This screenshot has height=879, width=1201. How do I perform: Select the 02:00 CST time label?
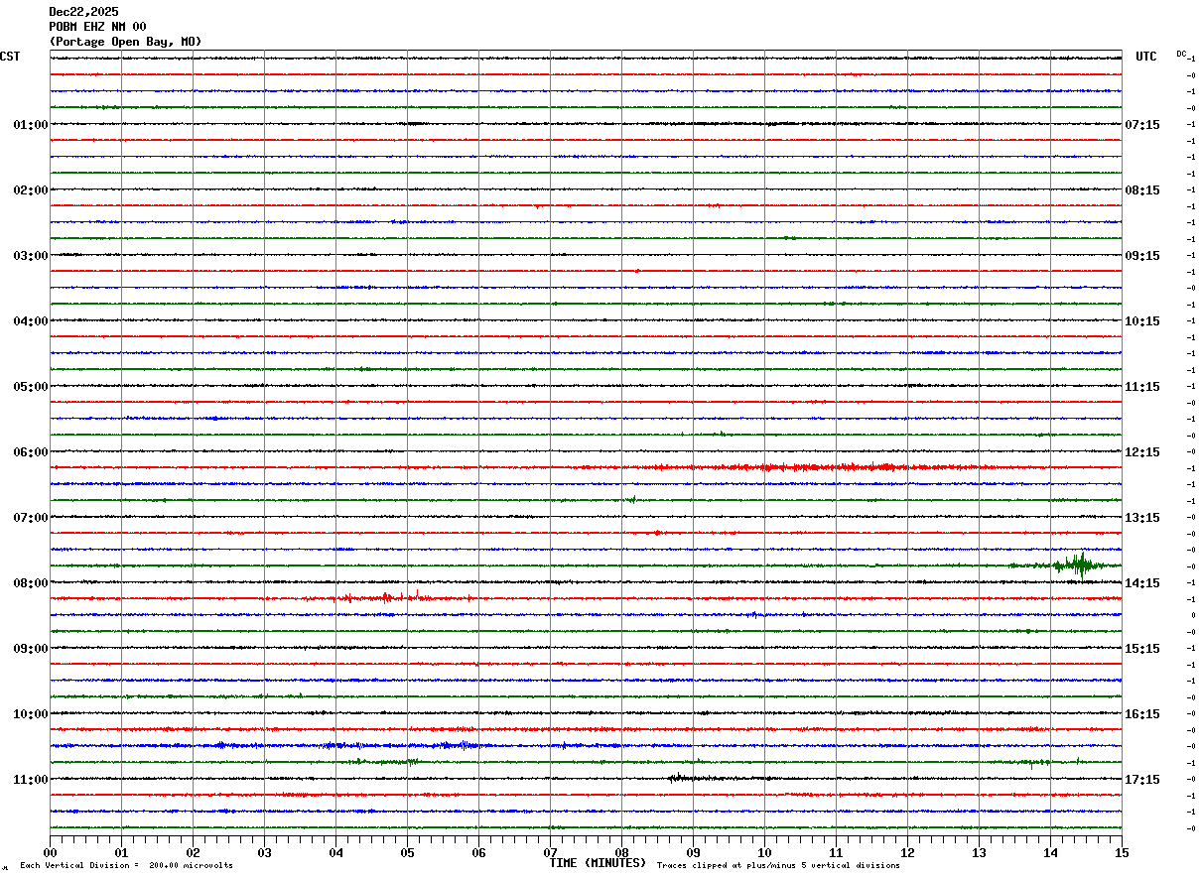pos(30,190)
